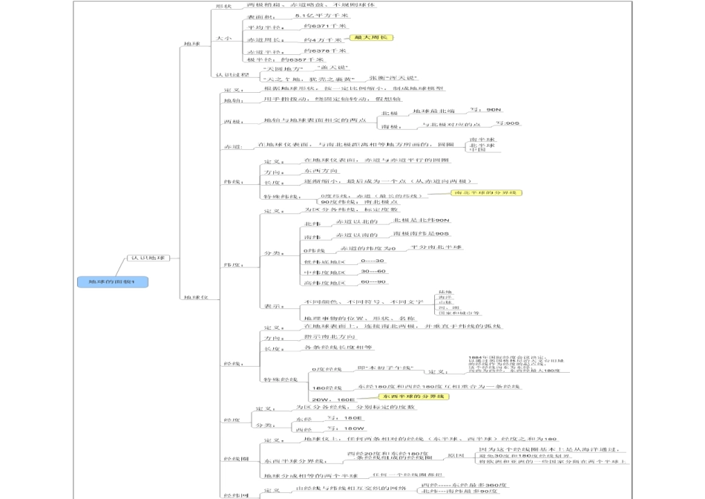Select the 经纬网 topic
705x499 pixels.
pyautogui.click(x=236, y=495)
